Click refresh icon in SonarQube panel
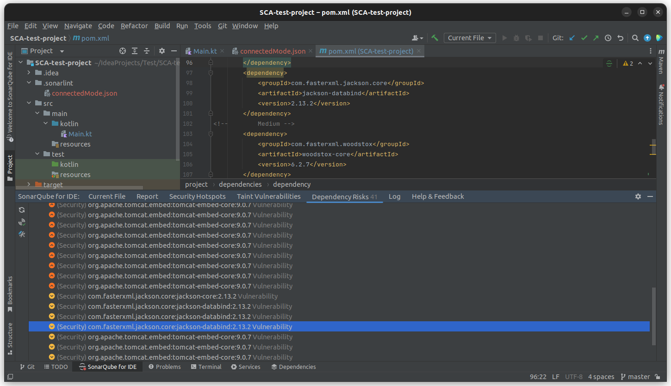Viewport: 671px width, 386px height. point(22,210)
